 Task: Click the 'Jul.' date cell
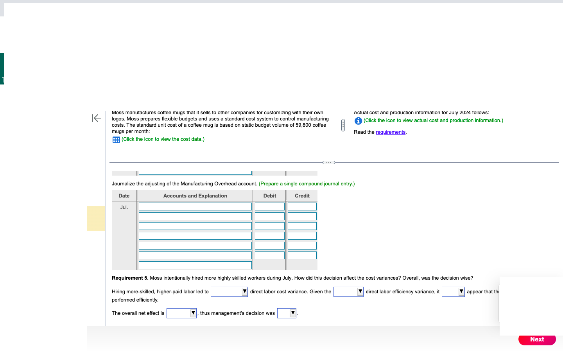(124, 207)
